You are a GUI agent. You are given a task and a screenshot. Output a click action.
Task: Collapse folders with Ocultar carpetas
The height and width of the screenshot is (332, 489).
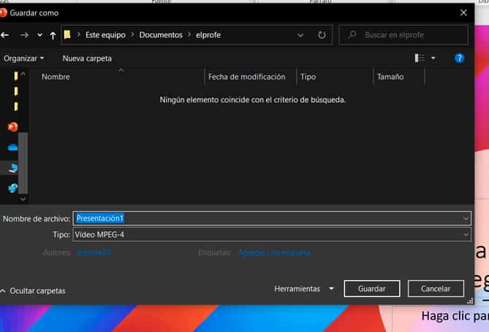[x=33, y=290]
